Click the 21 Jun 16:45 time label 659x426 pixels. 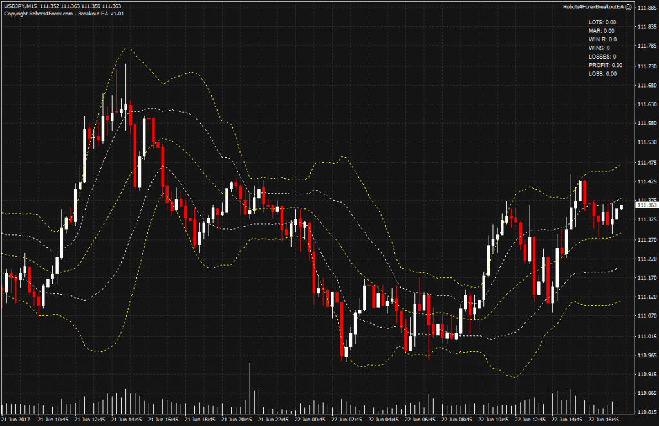[x=163, y=420]
